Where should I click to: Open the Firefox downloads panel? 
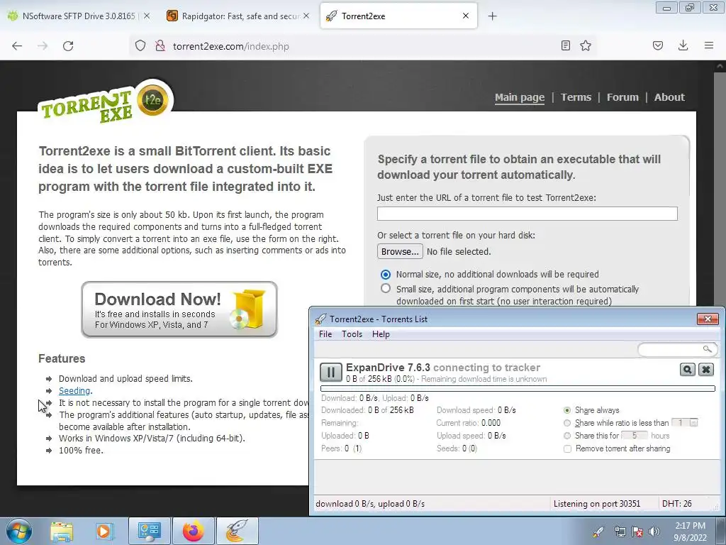683,45
